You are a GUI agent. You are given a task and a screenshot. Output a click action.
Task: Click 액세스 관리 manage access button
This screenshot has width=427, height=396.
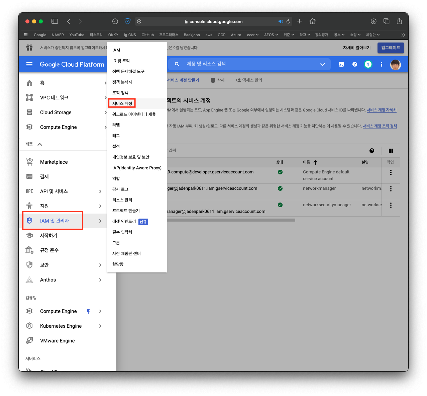(249, 80)
